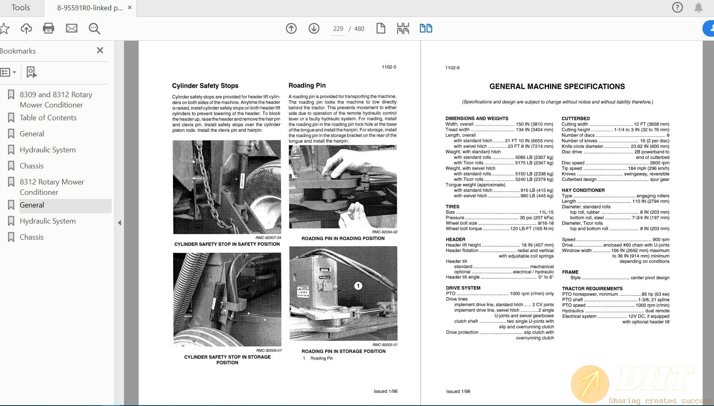This screenshot has width=714, height=406.
Task: Go to the previous page arrow
Action: tap(291, 28)
